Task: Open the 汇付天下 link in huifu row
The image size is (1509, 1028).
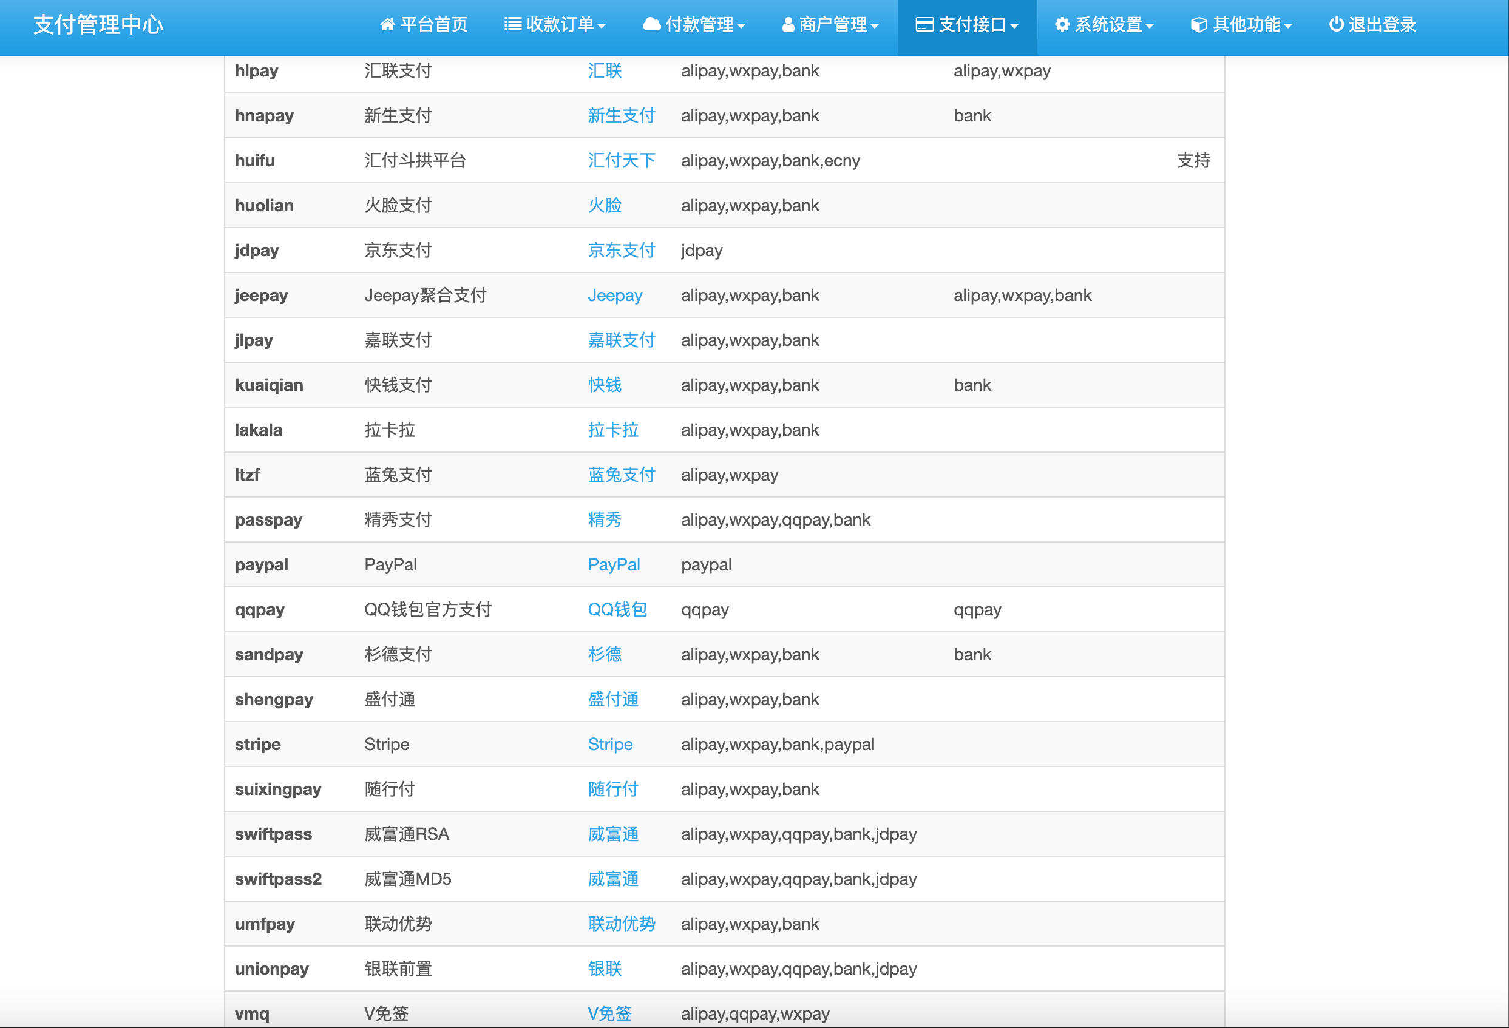Action: (x=621, y=160)
